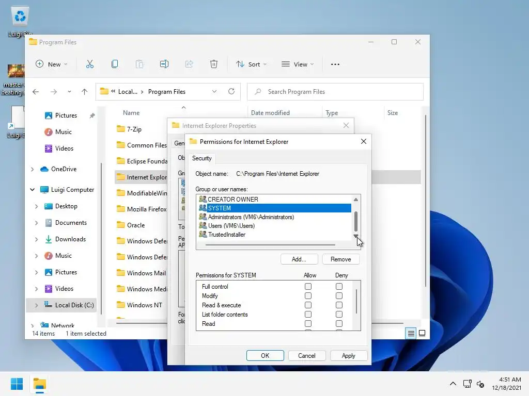Open the View dropdown menu
The width and height of the screenshot is (529, 396).
[298, 64]
